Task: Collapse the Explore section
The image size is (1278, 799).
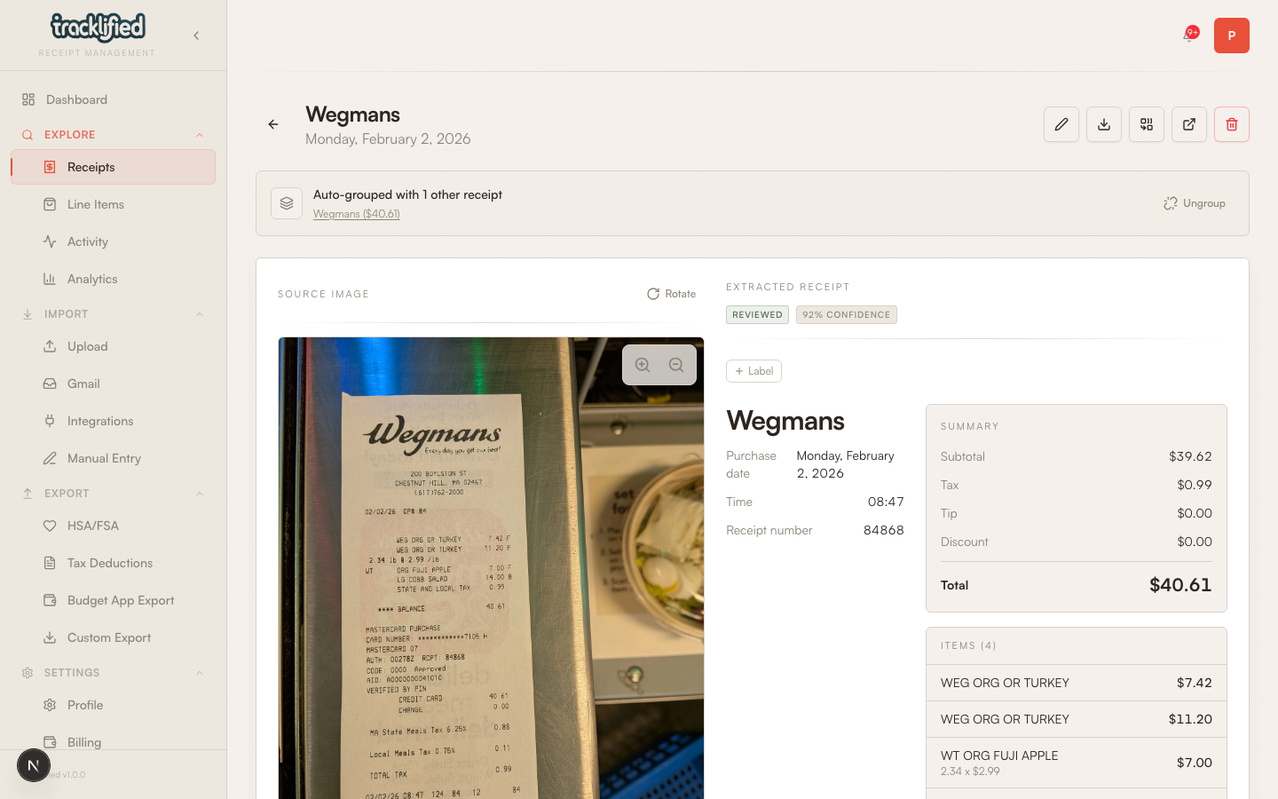Action: click(113, 135)
